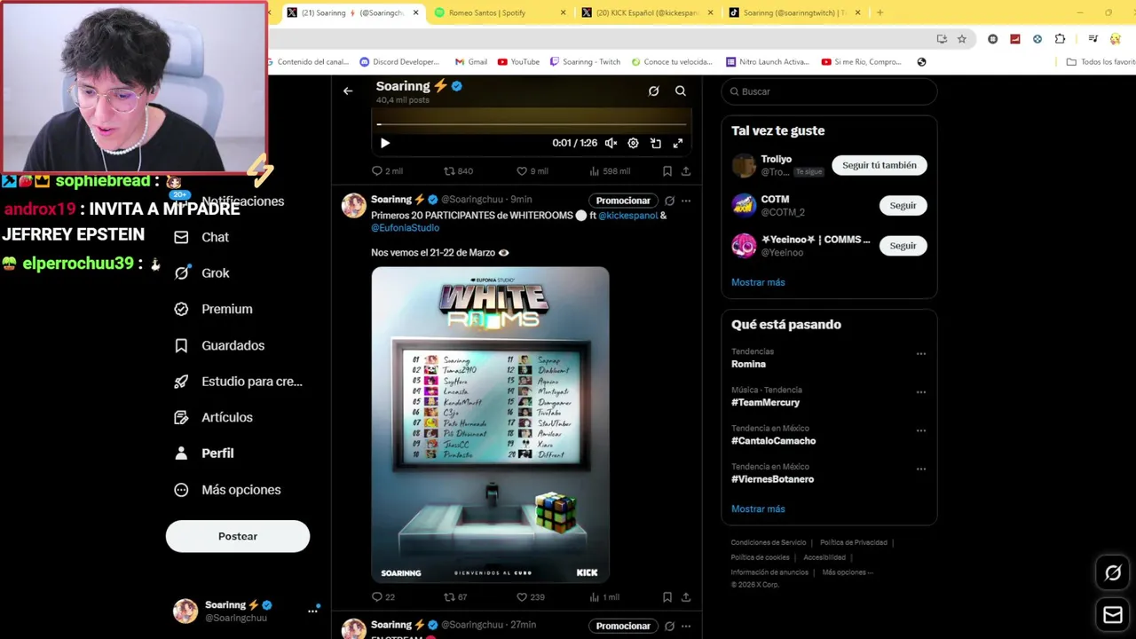Open options for the Romina trend
This screenshot has width=1136, height=639.
[921, 353]
